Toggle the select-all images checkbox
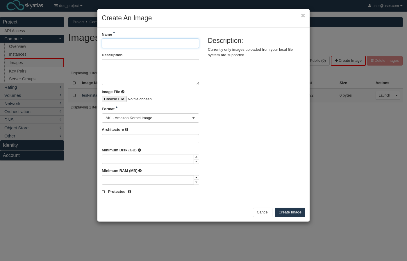Screen dimensions: 407x261 [74, 83]
